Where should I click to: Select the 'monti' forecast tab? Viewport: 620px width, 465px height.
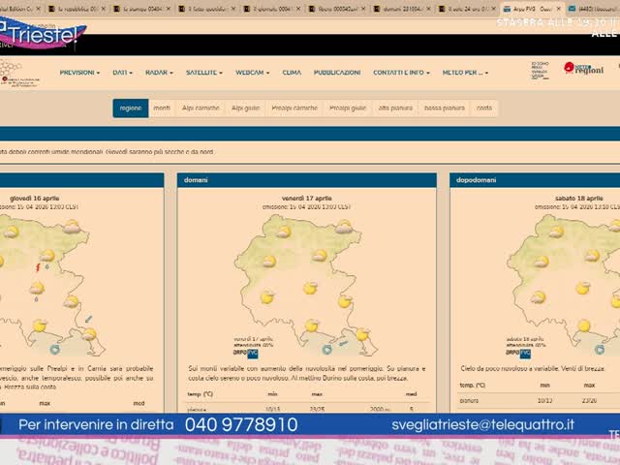click(162, 108)
